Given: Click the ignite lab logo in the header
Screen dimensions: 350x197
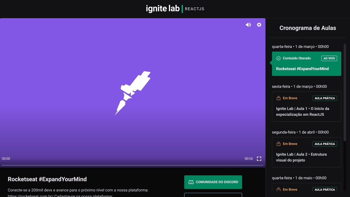Looking at the screenshot, I should (163, 9).
